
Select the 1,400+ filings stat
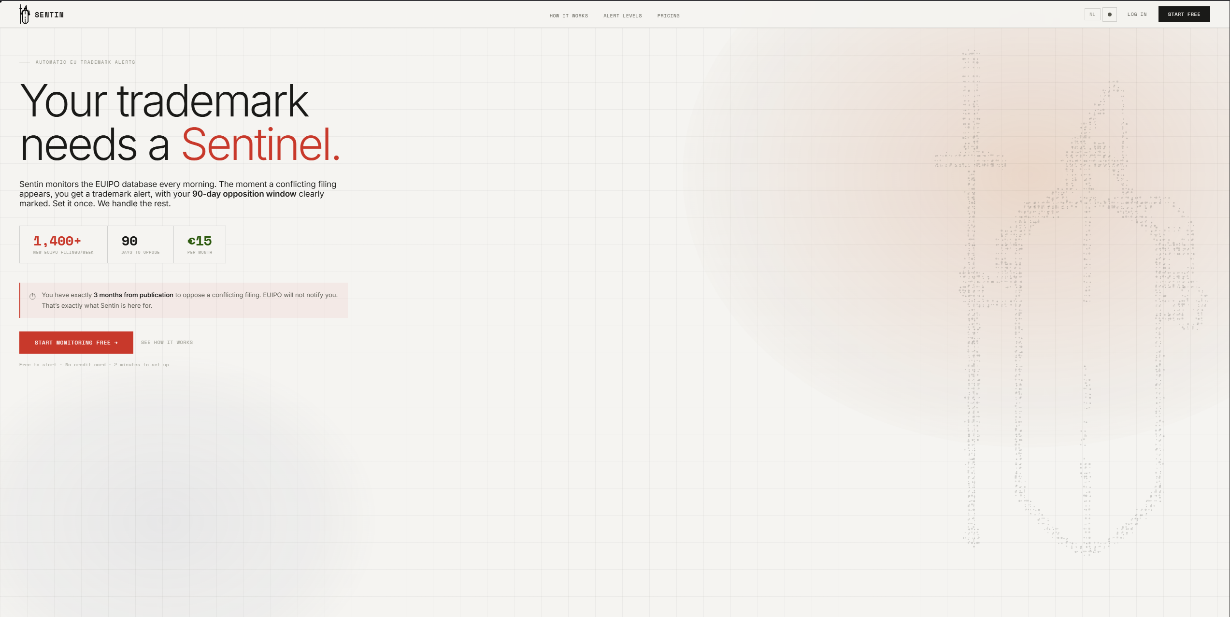coord(63,244)
